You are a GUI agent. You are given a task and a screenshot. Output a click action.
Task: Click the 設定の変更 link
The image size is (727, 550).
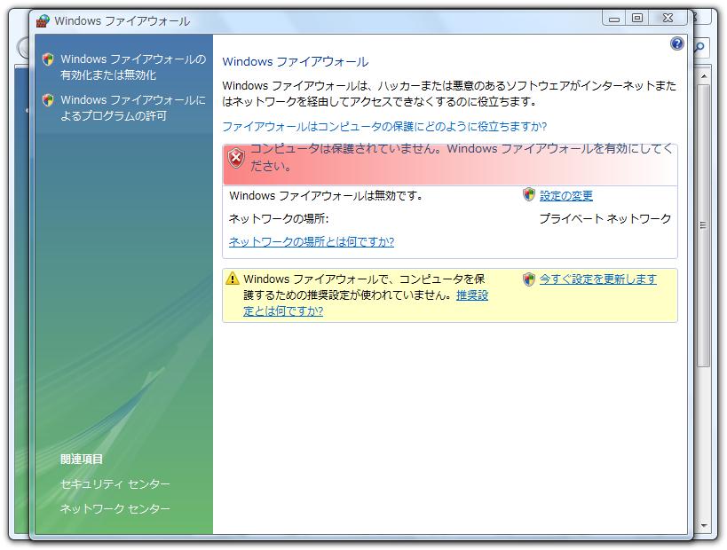pos(565,196)
